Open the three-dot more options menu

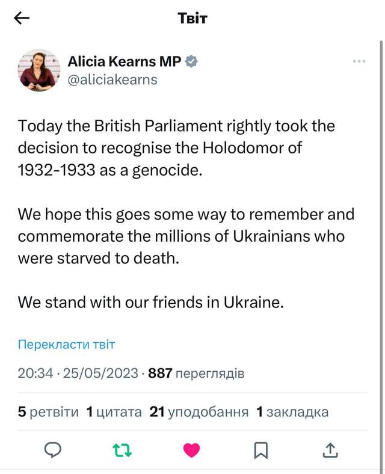pos(359,61)
